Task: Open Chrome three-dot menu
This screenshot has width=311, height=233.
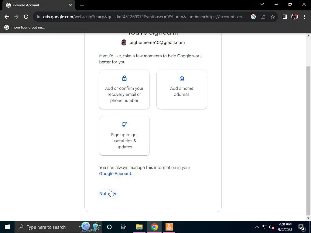Action: pos(304,17)
